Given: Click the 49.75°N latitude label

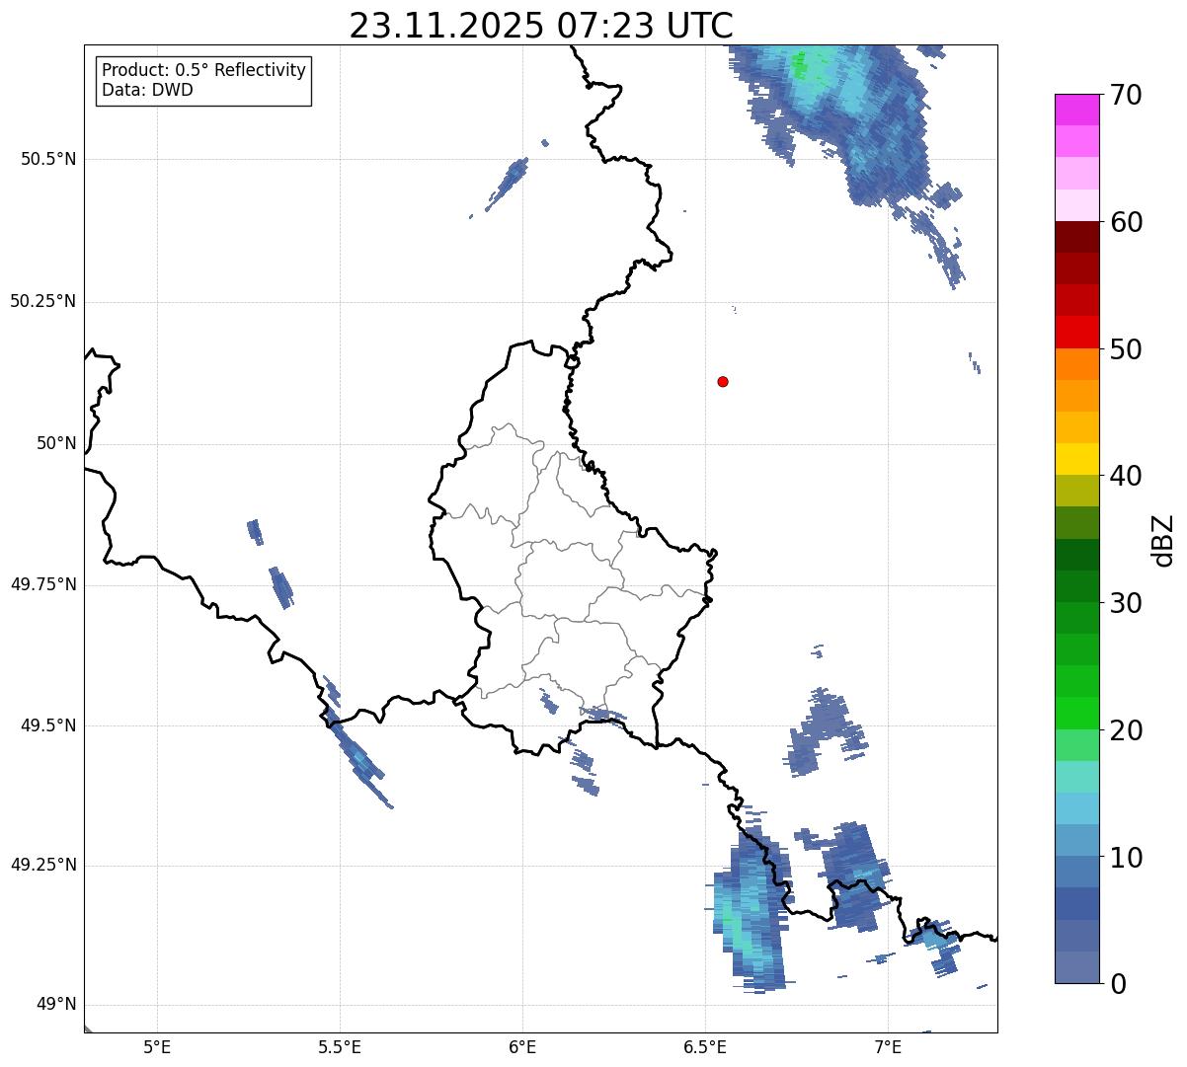Looking at the screenshot, I should click(43, 584).
